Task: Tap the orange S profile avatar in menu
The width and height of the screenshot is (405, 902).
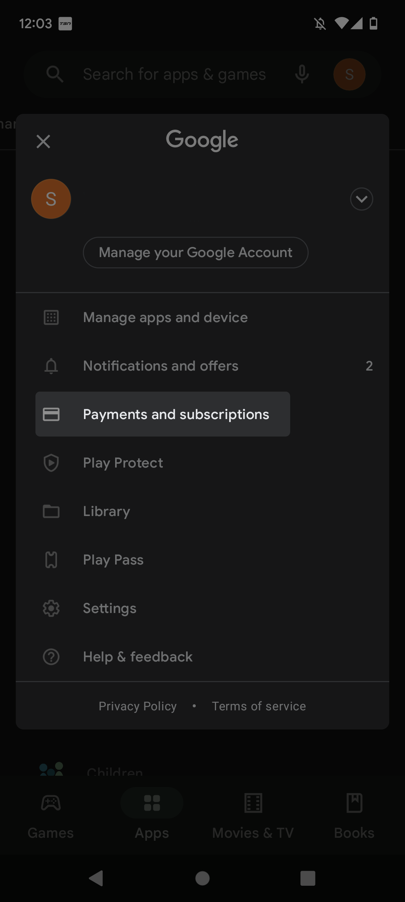Action: click(51, 199)
